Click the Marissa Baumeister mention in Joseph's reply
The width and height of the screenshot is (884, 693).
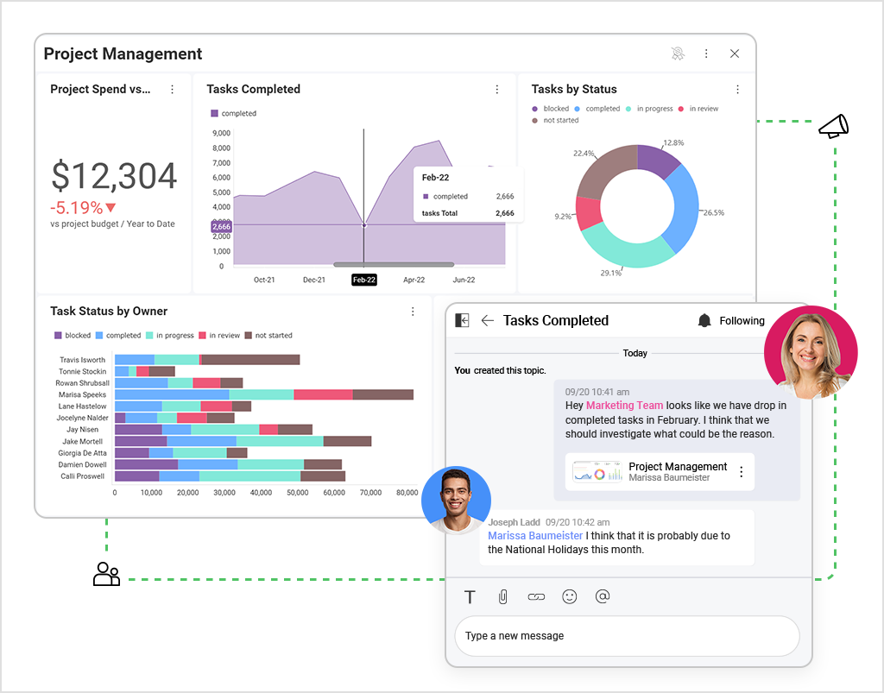pyautogui.click(x=534, y=535)
